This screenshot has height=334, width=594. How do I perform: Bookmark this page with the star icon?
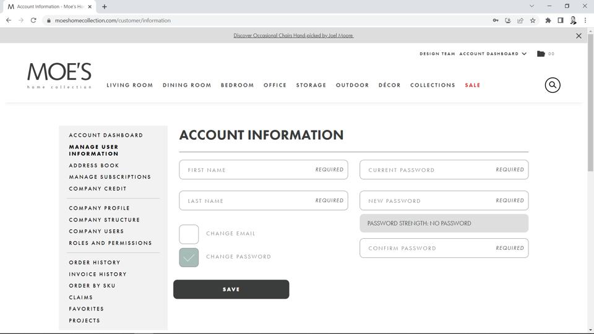coord(533,20)
